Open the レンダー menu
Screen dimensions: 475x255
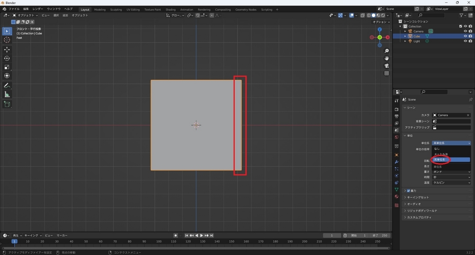tap(38, 9)
